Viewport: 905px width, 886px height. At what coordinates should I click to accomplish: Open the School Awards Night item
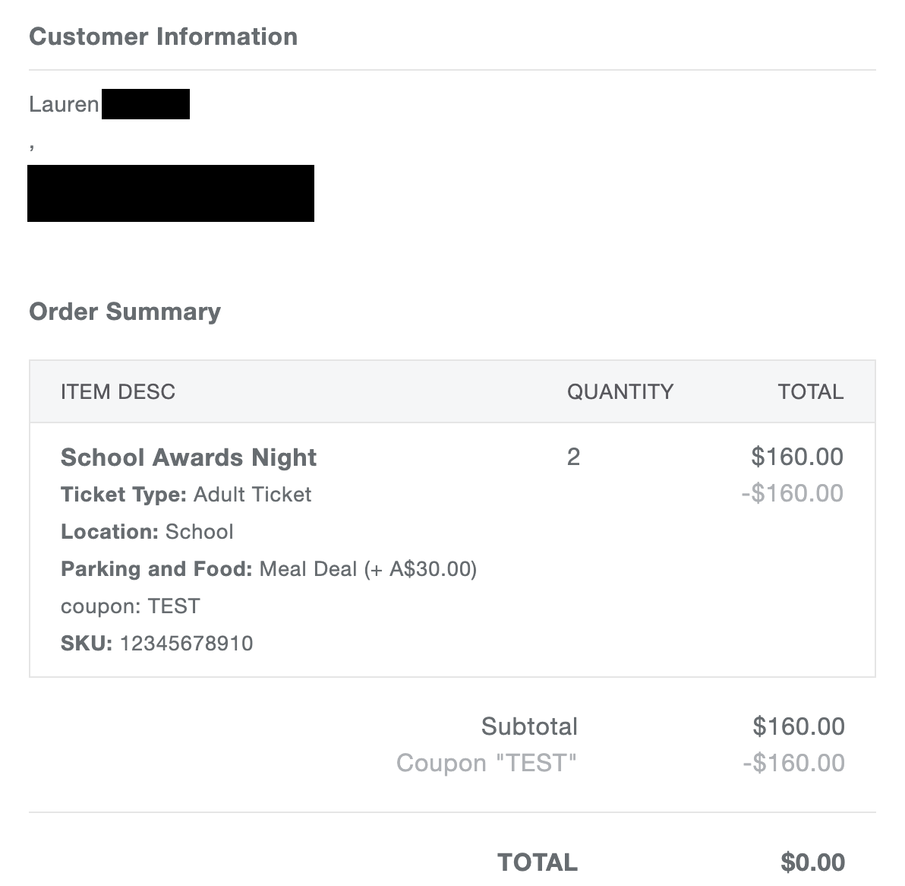[x=188, y=457]
